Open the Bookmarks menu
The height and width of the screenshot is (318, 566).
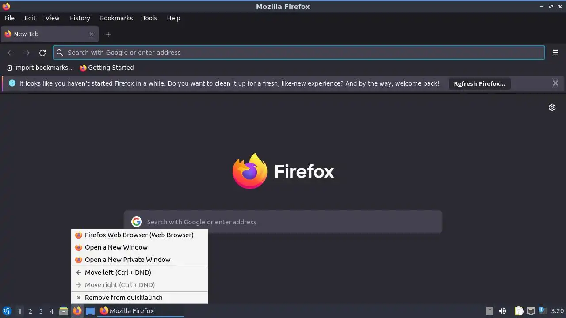click(116, 18)
